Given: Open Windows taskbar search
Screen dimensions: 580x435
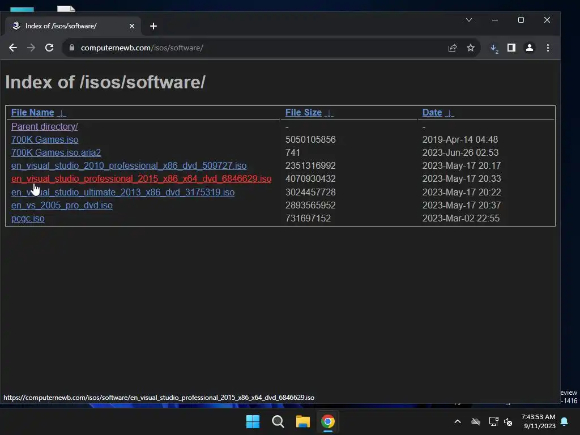Looking at the screenshot, I should pos(278,421).
